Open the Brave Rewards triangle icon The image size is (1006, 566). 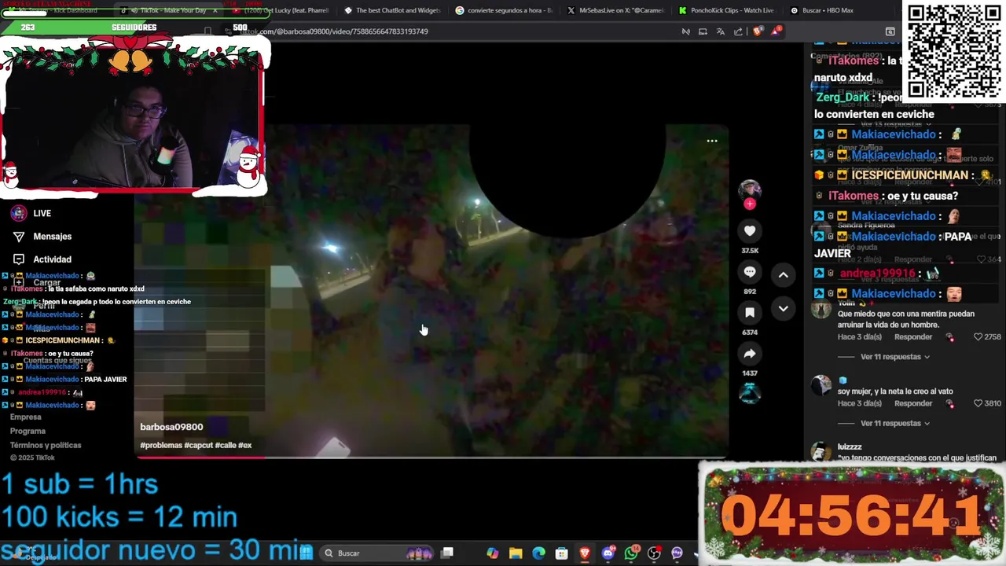pos(777,31)
